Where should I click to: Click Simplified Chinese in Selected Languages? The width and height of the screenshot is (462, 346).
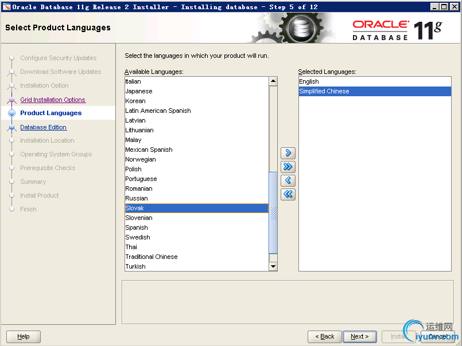[375, 91]
